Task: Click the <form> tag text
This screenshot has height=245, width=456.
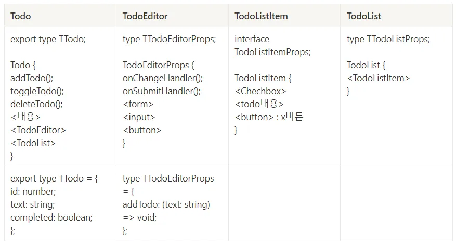Action: click(138, 104)
